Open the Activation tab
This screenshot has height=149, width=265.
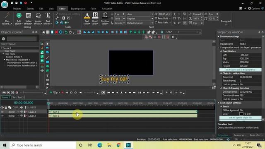(x=107, y=9)
